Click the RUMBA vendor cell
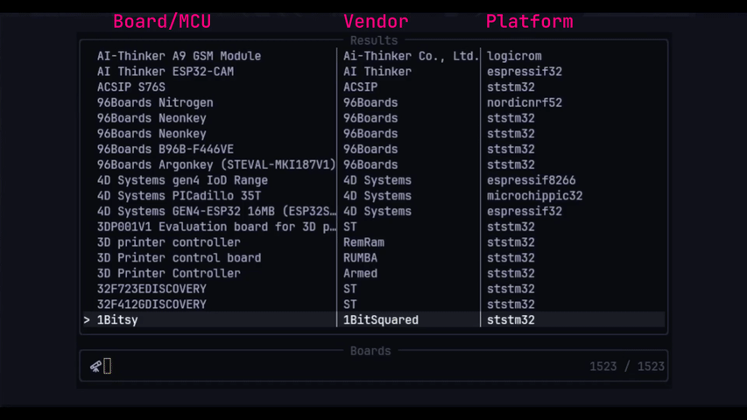Screen dimensions: 747x420 tap(360, 258)
